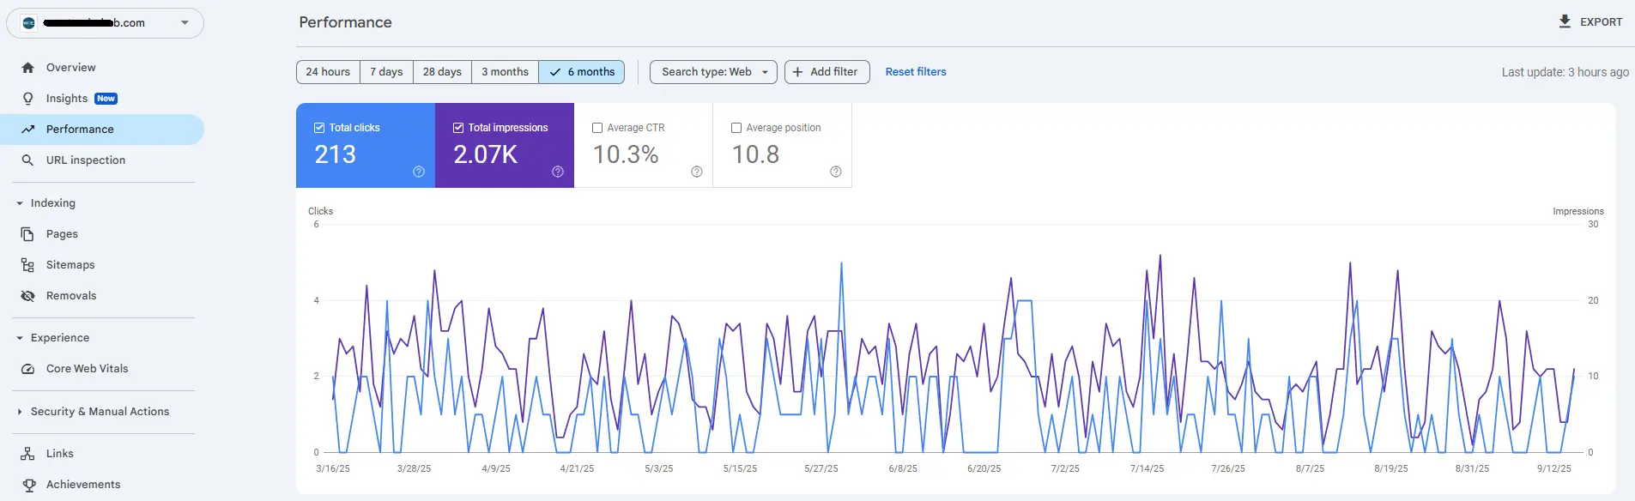Open the Search type: Web dropdown
The height and width of the screenshot is (501, 1635).
pos(713,72)
